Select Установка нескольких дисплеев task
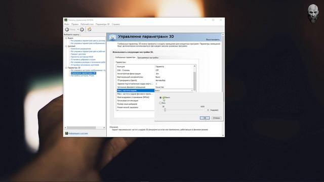 [85, 65]
